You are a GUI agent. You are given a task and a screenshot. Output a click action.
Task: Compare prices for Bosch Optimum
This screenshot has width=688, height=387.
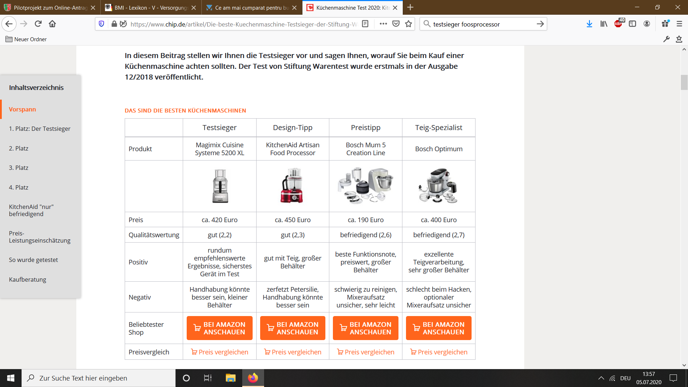coord(439,352)
